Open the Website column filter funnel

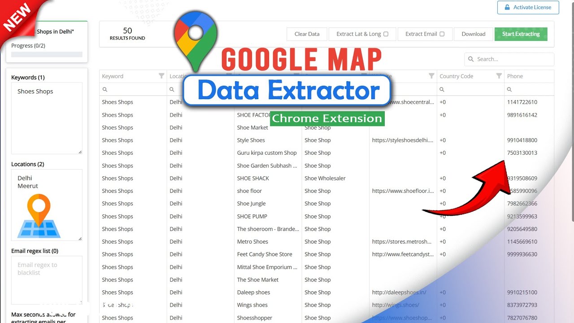click(431, 76)
